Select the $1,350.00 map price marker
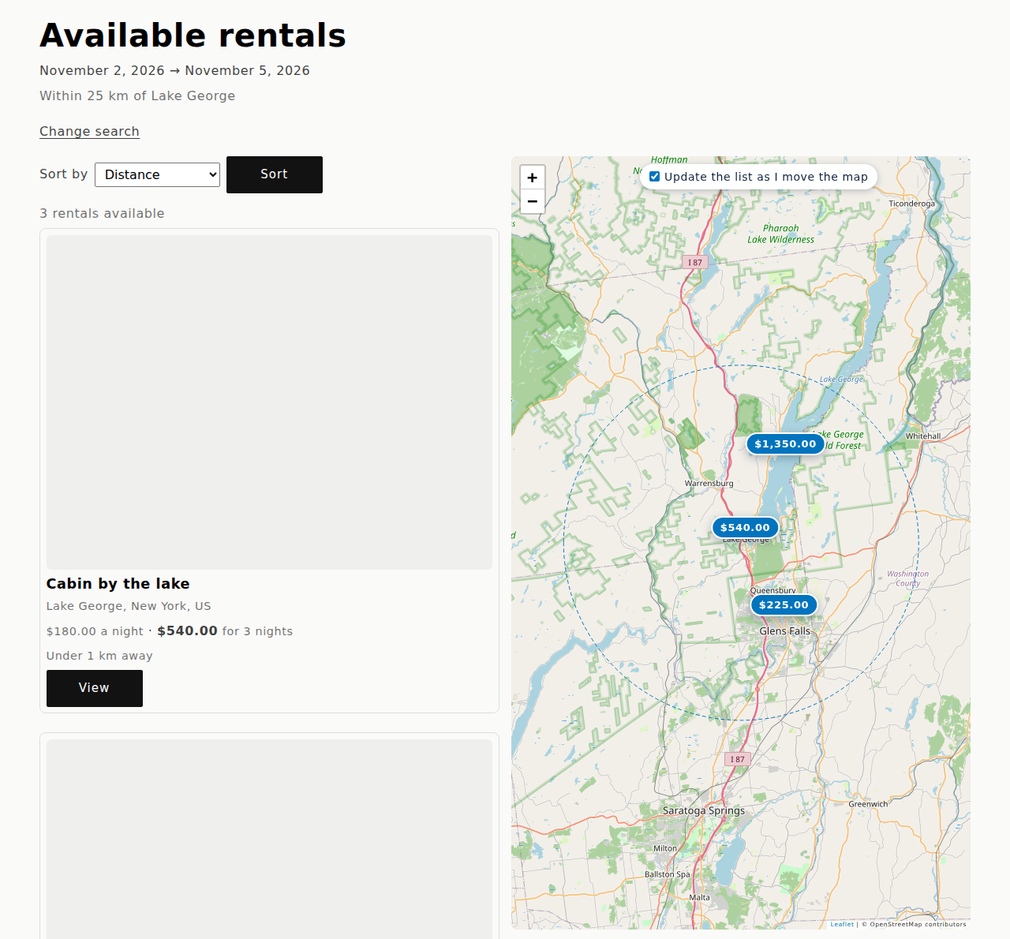This screenshot has height=939, width=1010. 785,444
